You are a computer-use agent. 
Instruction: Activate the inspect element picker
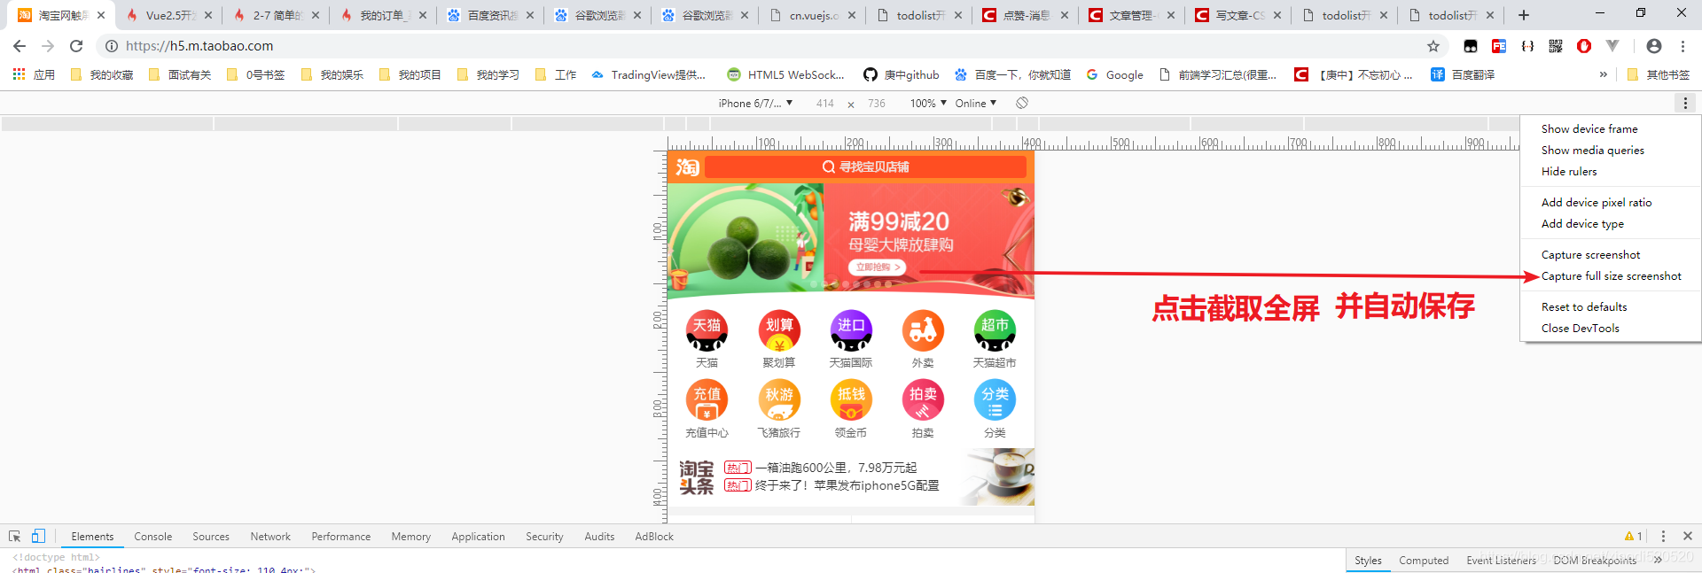pyautogui.click(x=14, y=537)
